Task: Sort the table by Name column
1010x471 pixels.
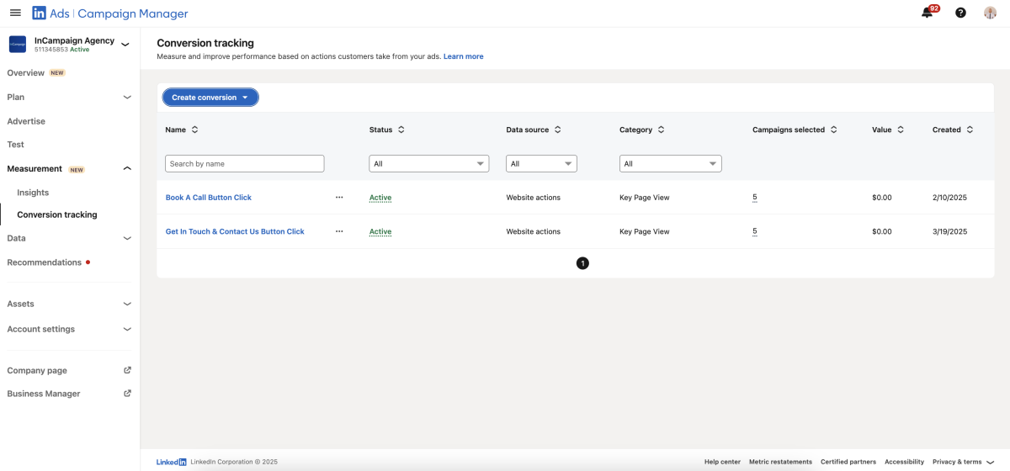Action: click(x=195, y=130)
